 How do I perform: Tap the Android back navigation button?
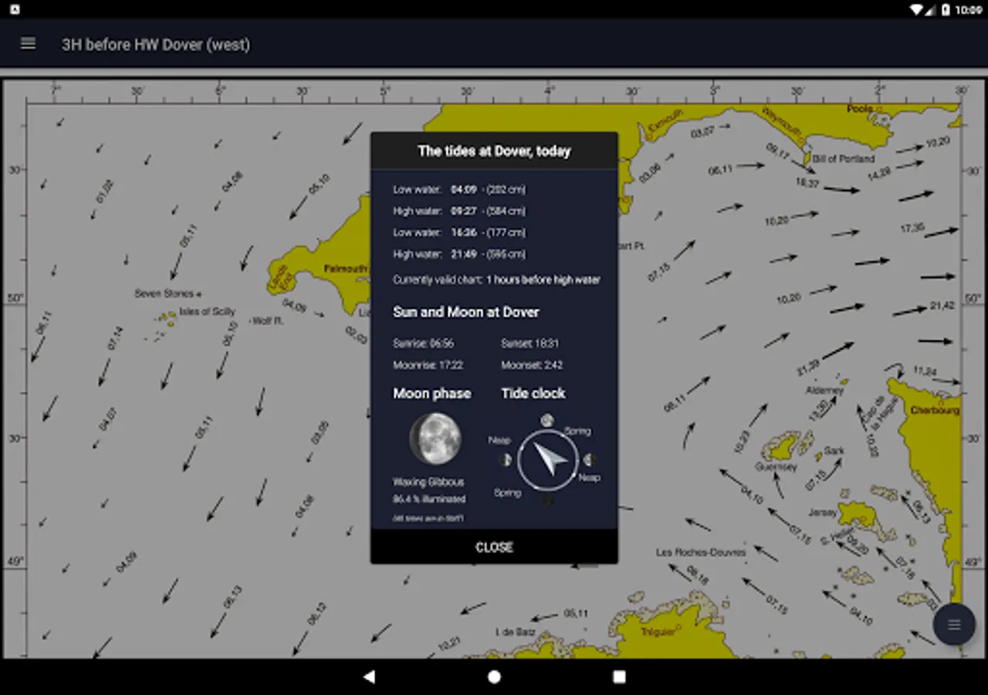(x=369, y=676)
